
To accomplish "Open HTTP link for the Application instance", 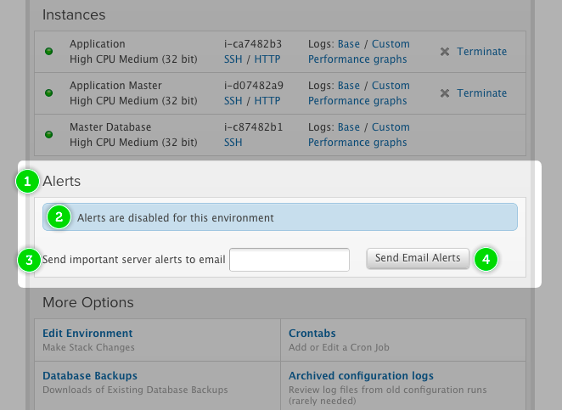I will [267, 59].
